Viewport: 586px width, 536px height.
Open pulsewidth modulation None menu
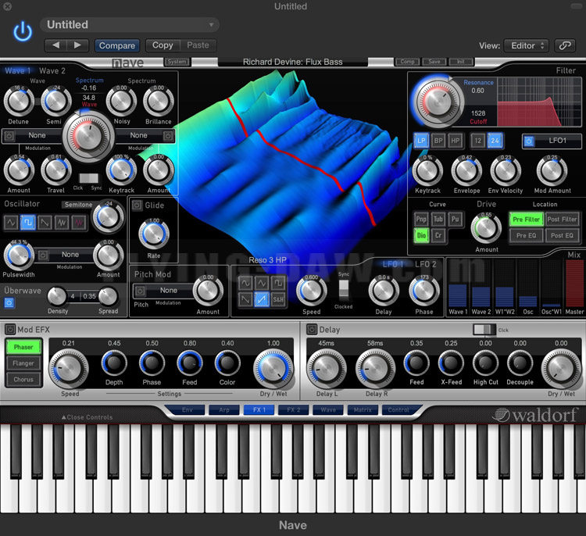click(x=70, y=255)
